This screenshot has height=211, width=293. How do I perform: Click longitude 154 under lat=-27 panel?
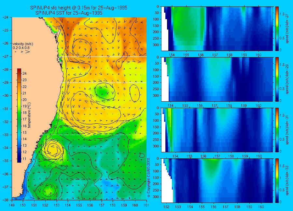point(172,55)
